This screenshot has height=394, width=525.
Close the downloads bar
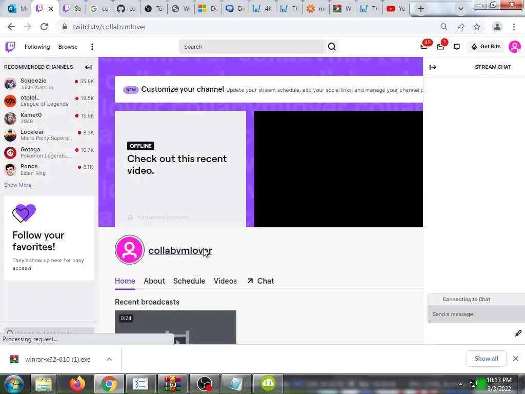(x=516, y=359)
